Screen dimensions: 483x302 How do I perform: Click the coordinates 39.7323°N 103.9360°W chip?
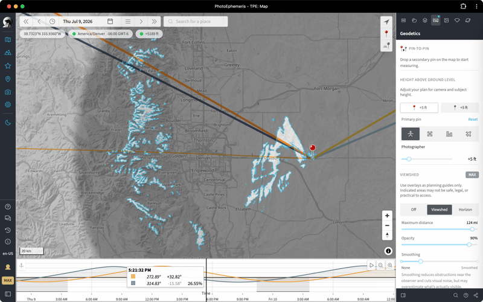tap(42, 34)
